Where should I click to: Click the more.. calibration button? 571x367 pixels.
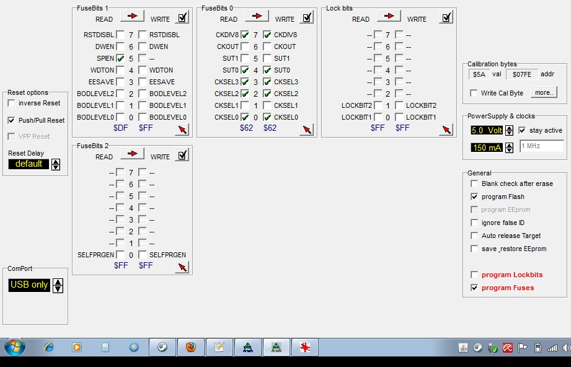pyautogui.click(x=544, y=92)
